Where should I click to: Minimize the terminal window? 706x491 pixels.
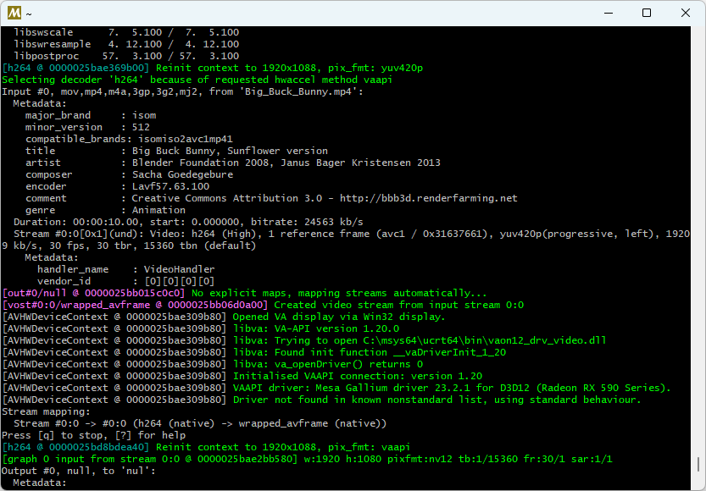click(608, 13)
